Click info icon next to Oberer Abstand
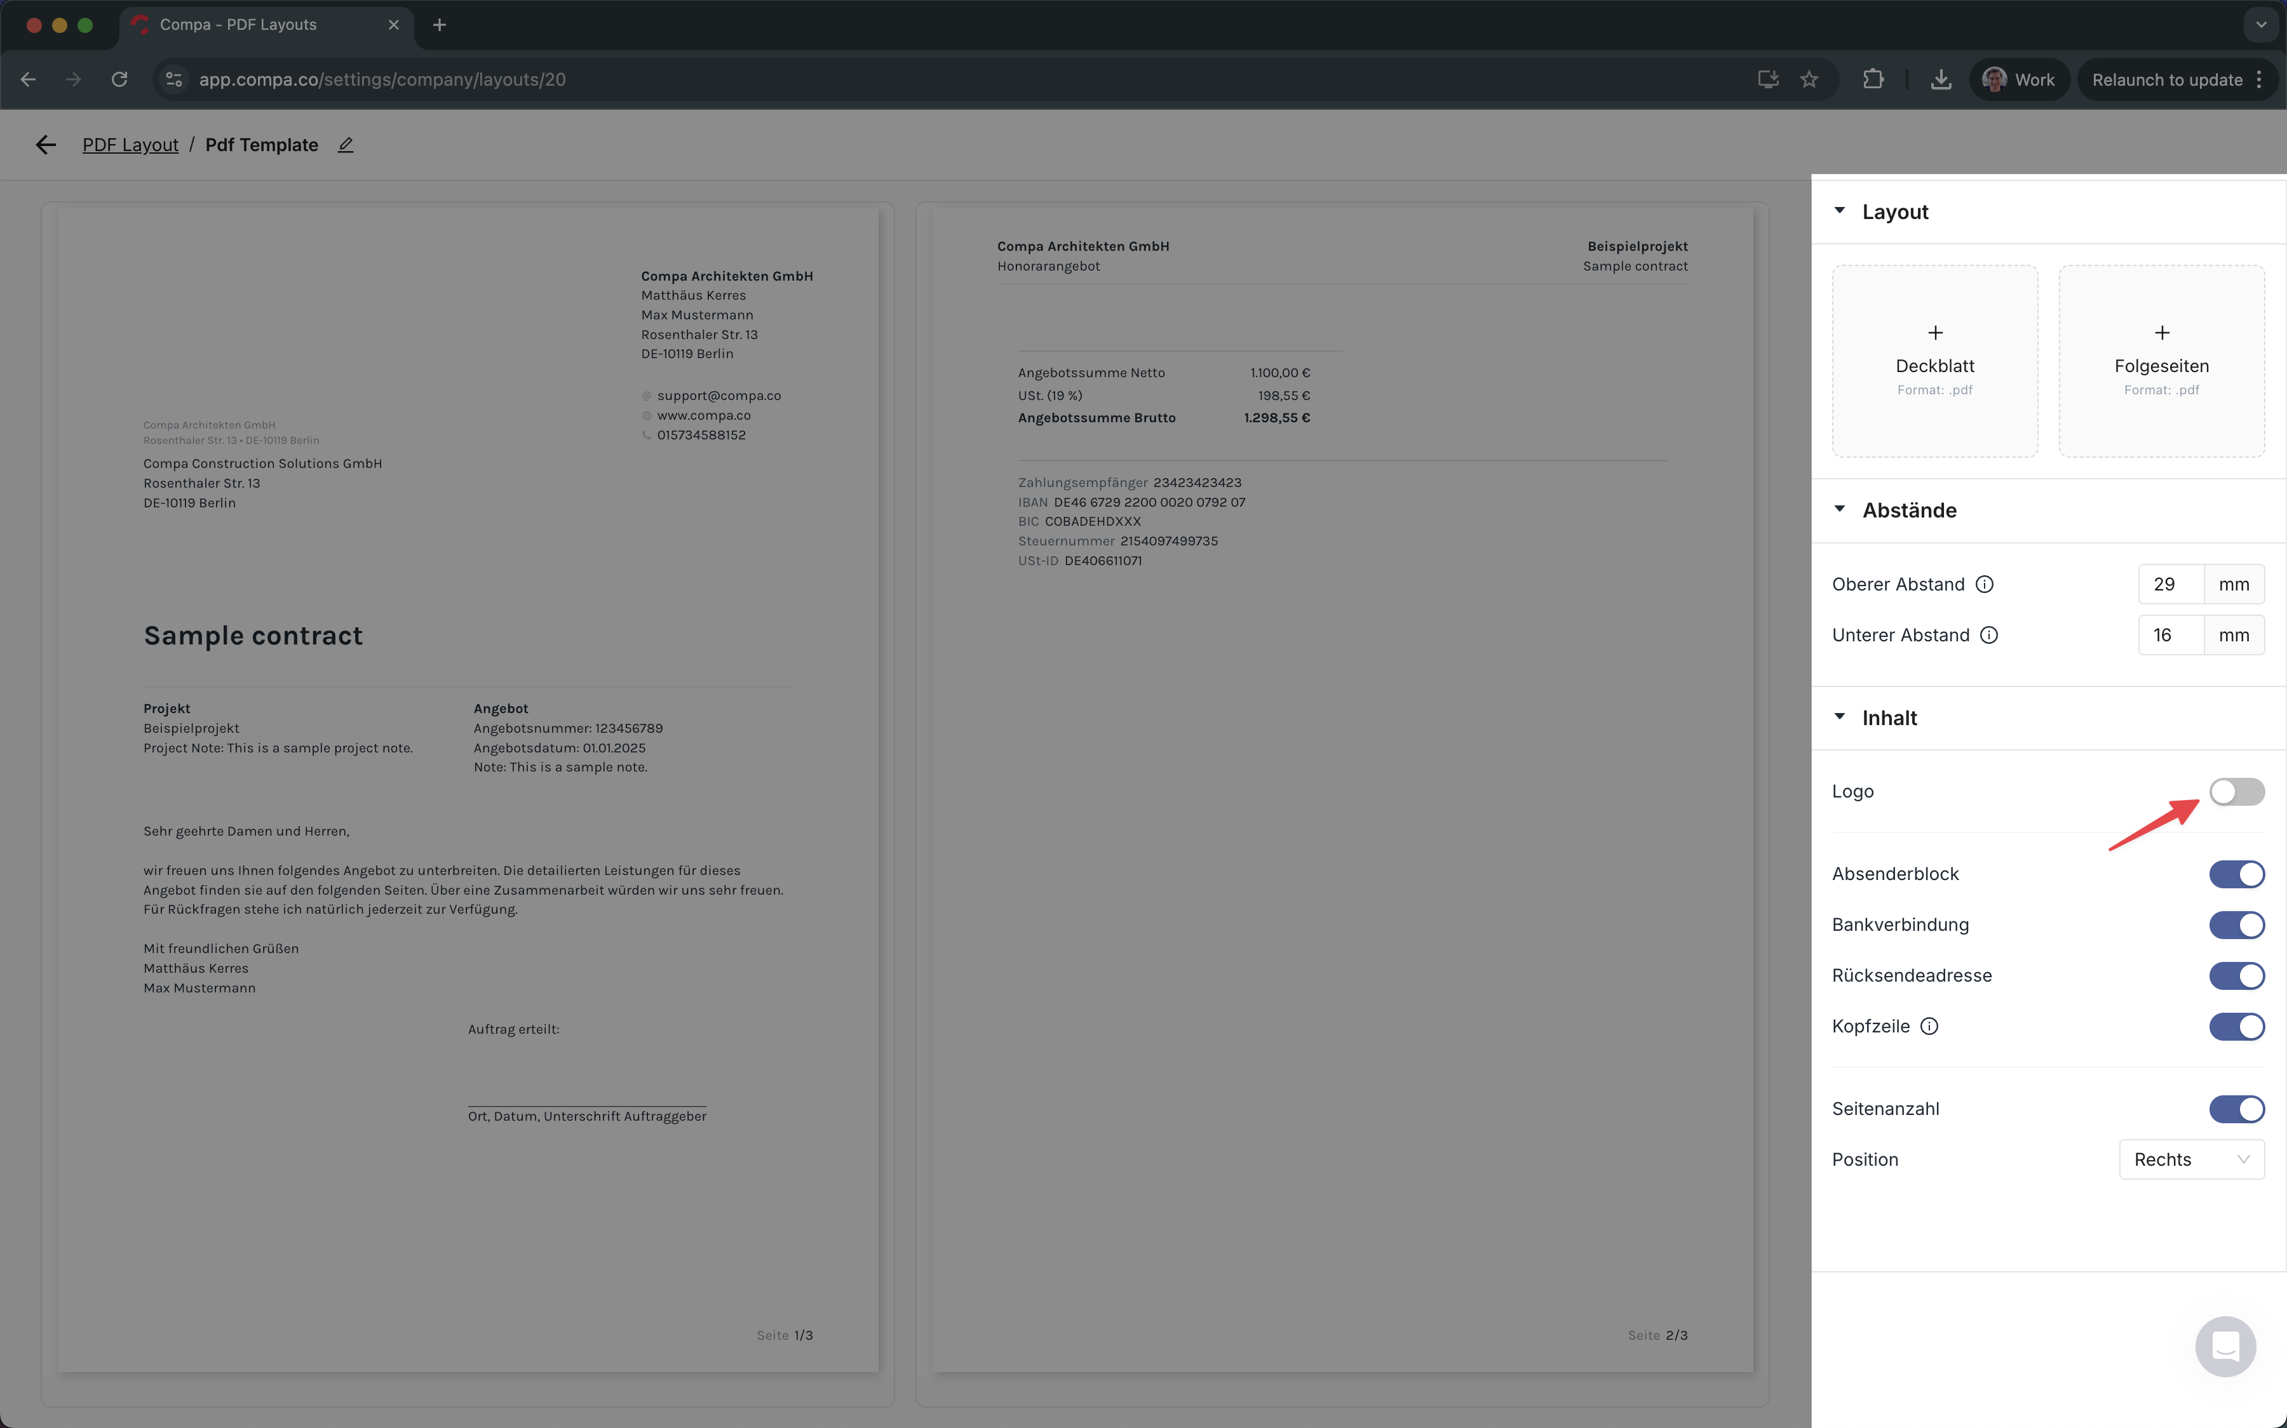Image resolution: width=2287 pixels, height=1428 pixels. [x=1985, y=585]
